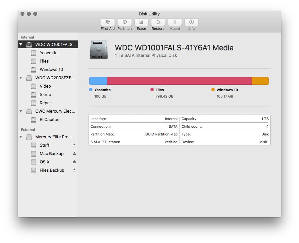The height and width of the screenshot is (243, 299).
Task: Click the WDC WD2003FZE disk icon
Action: point(29,78)
